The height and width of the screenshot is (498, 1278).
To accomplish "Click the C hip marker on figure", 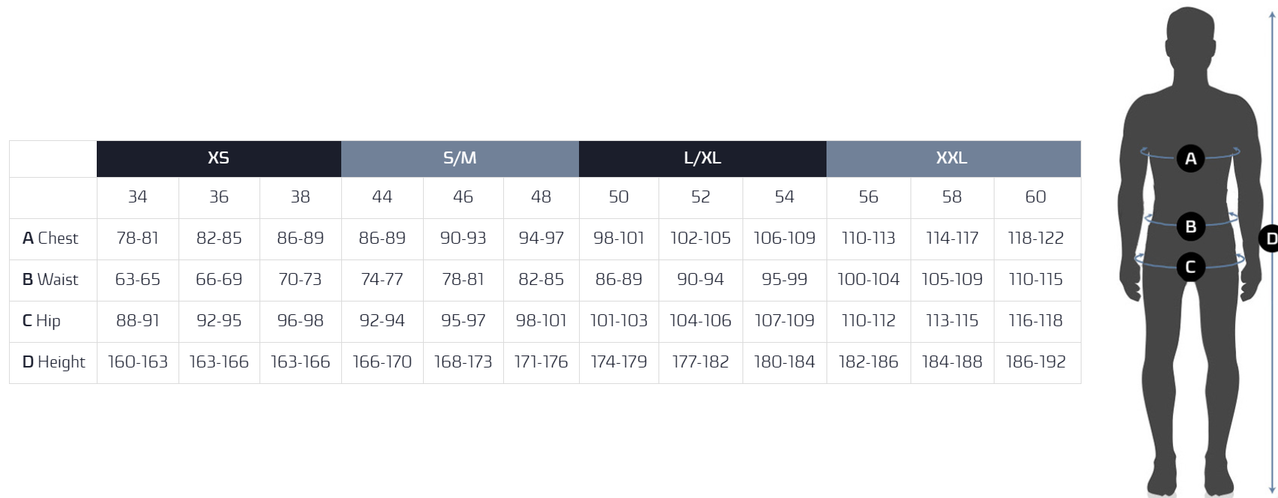I will point(1190,267).
